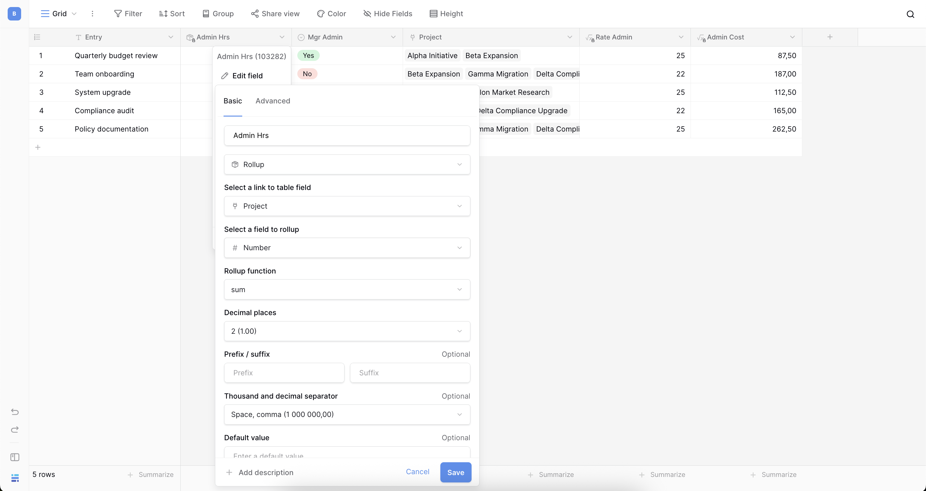Switch to the Advanced tab

(273, 101)
